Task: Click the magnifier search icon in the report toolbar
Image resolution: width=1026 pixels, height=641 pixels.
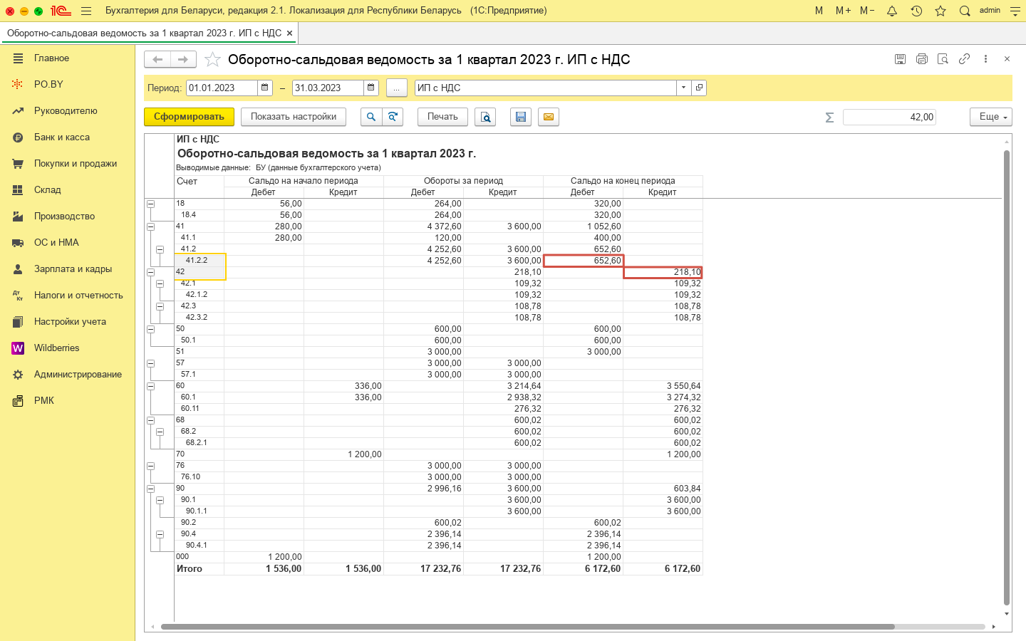Action: pyautogui.click(x=371, y=117)
